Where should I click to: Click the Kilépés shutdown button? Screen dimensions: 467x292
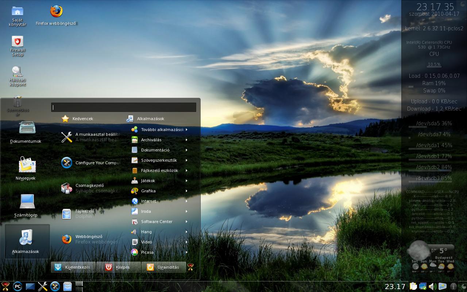pos(118,267)
